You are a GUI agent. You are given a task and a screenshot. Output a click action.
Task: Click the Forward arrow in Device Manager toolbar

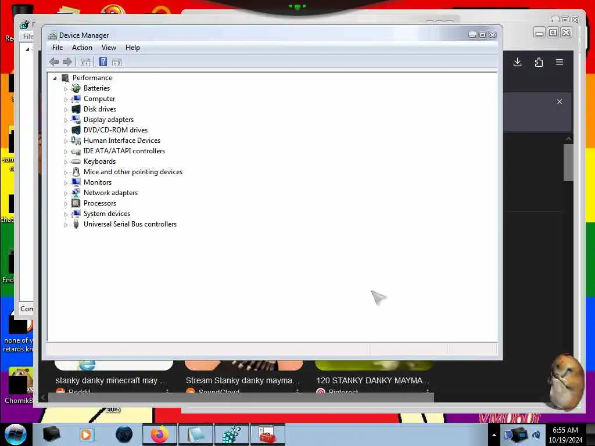coord(67,62)
